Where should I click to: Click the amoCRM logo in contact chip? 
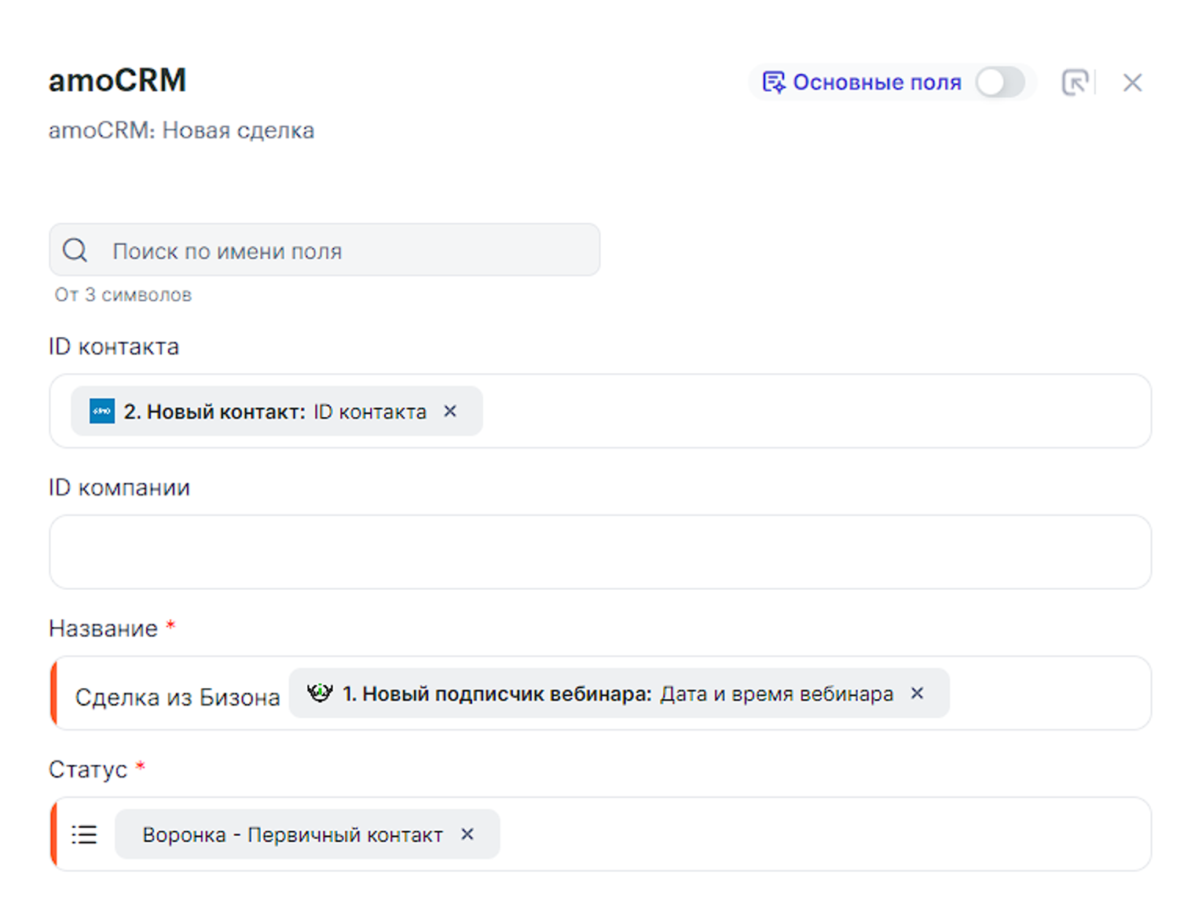(x=102, y=411)
